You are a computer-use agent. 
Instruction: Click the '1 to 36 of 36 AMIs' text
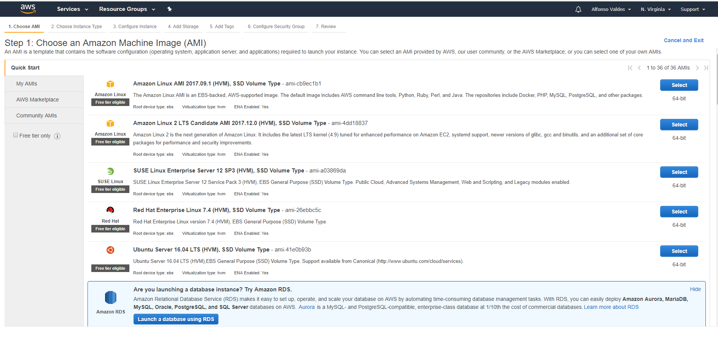point(668,68)
